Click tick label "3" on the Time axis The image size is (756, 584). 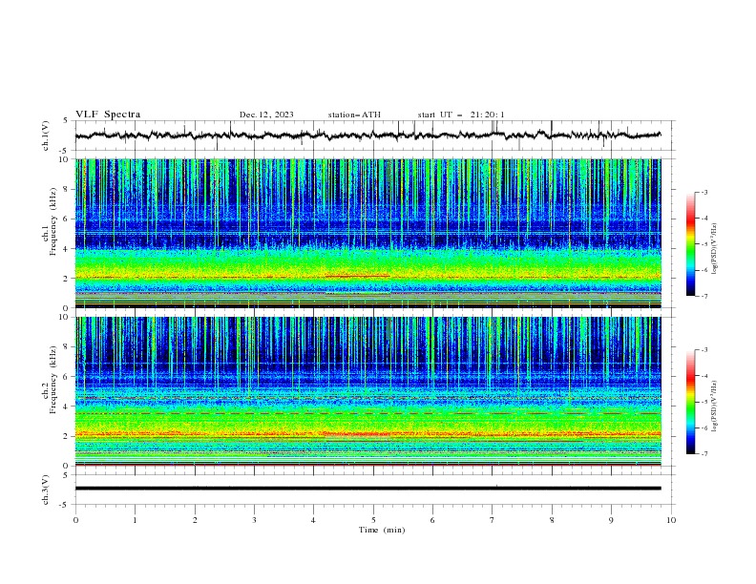(x=254, y=520)
